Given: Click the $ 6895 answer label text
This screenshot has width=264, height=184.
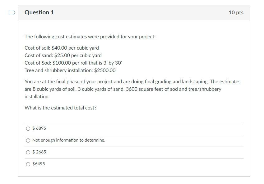Looking at the screenshot, I should coord(39,128).
